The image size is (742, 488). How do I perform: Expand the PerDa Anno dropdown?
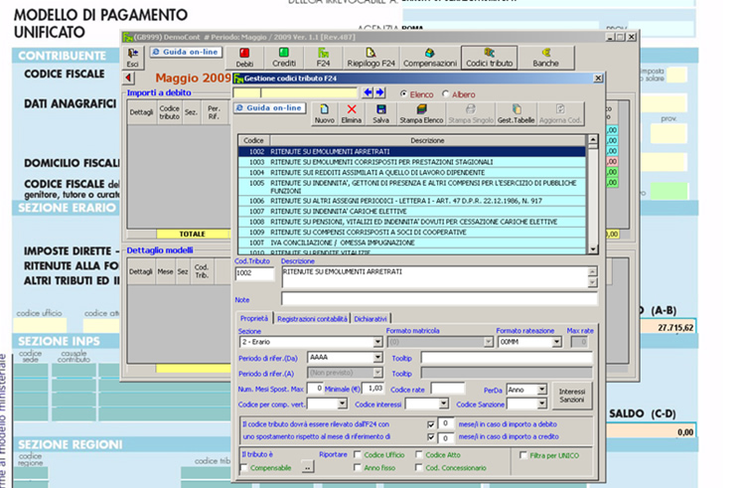542,389
